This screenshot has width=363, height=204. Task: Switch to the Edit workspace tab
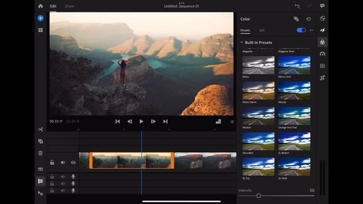(x=53, y=6)
